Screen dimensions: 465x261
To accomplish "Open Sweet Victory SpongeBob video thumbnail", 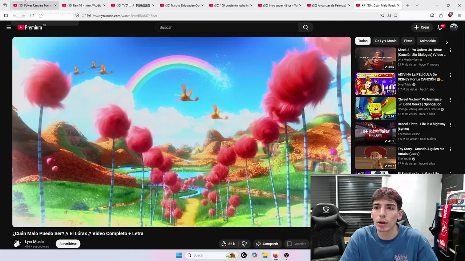I will 376,108.
